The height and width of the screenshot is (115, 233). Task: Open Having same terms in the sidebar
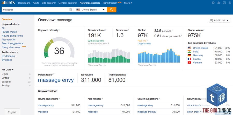click(x=12, y=36)
